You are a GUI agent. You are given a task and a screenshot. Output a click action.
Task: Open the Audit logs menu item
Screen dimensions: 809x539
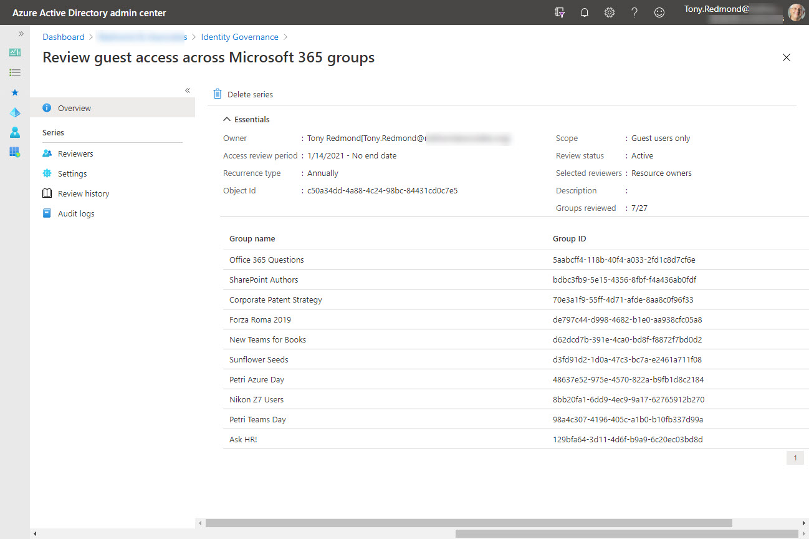point(76,213)
